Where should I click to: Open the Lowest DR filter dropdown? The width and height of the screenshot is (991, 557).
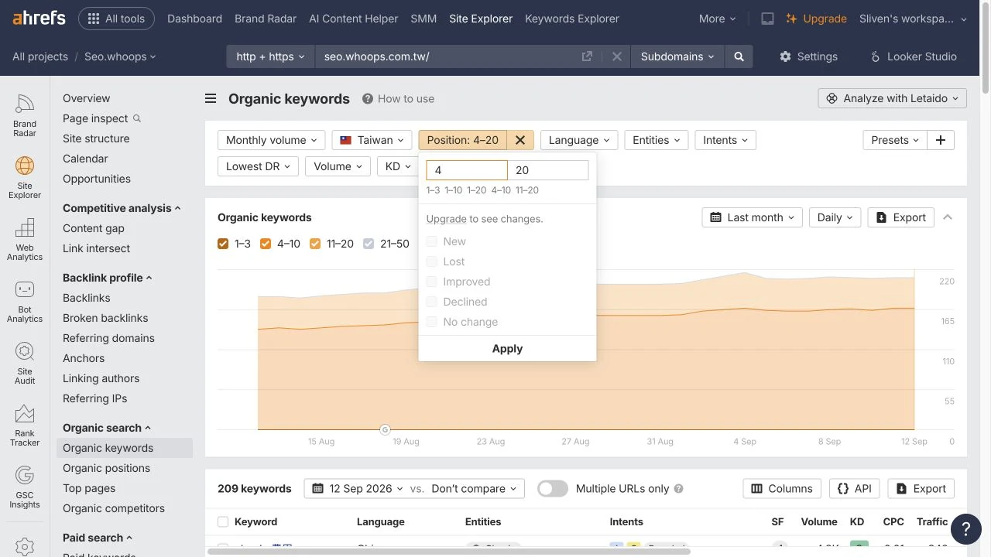pyautogui.click(x=258, y=166)
